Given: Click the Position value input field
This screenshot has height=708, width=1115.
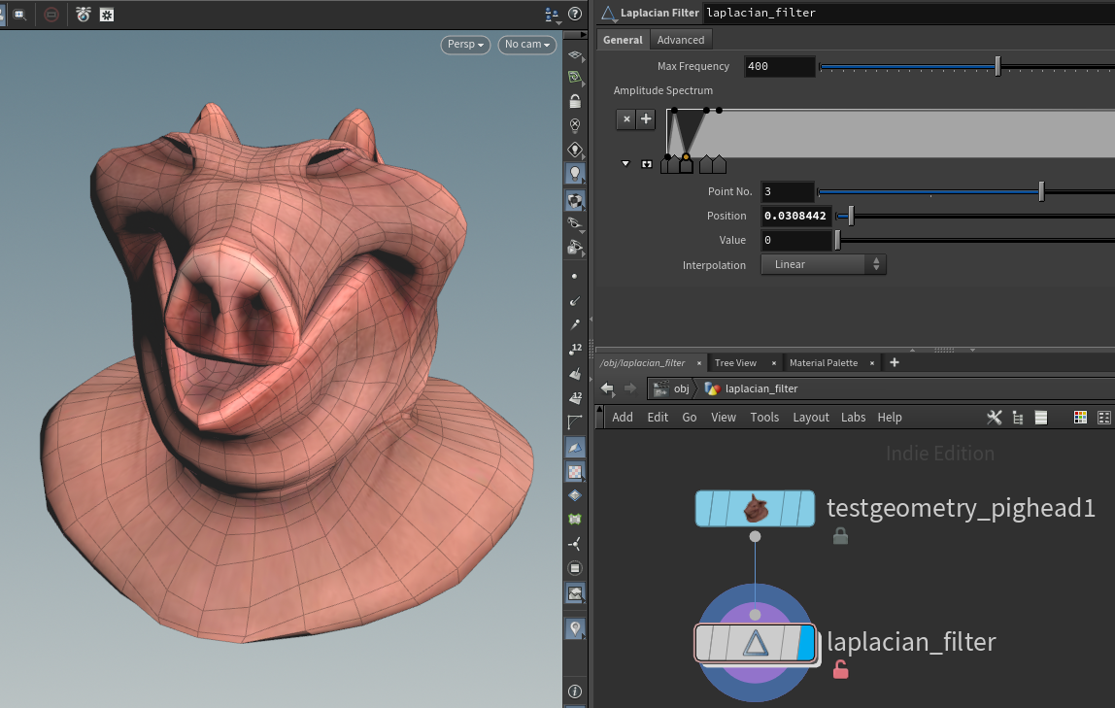Looking at the screenshot, I should [x=796, y=216].
